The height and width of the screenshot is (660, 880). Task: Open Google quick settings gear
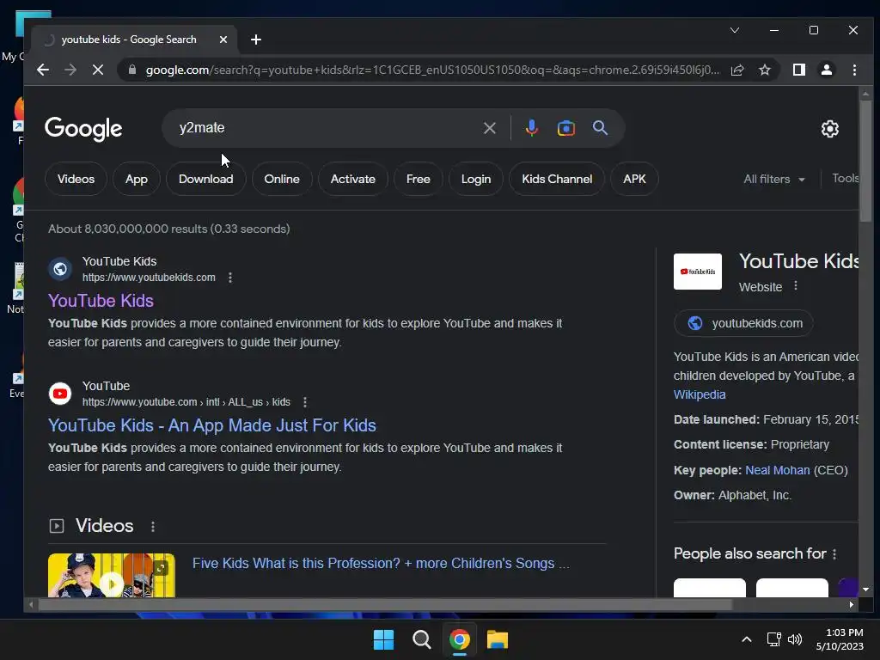(x=830, y=129)
